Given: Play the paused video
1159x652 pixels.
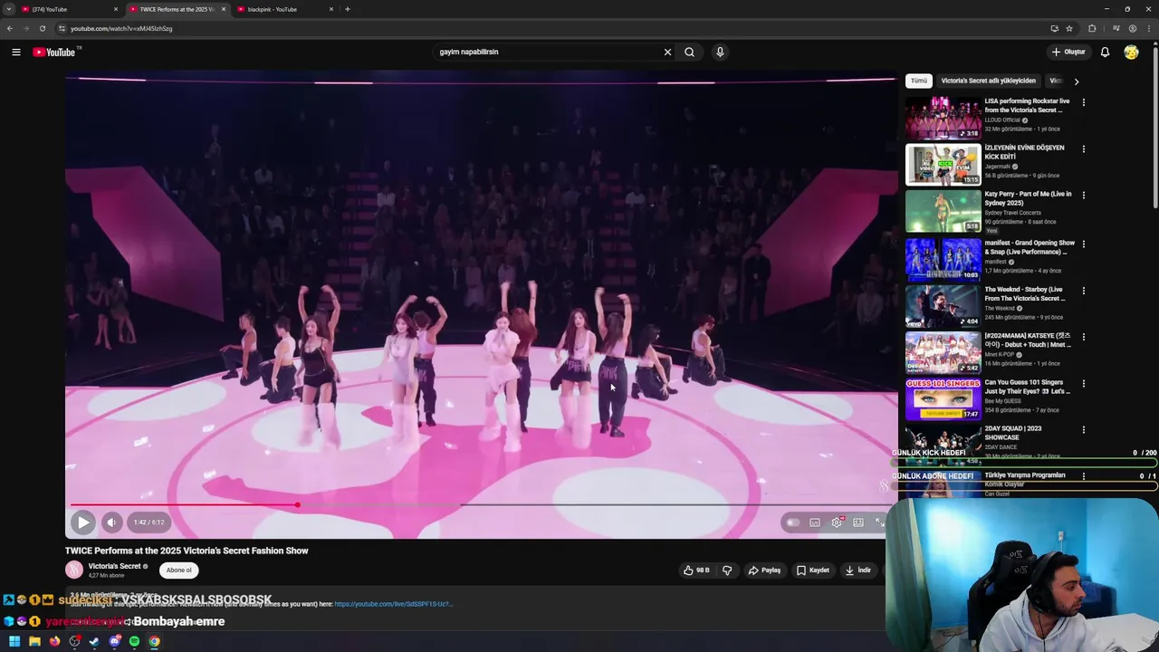Looking at the screenshot, I should (x=82, y=522).
